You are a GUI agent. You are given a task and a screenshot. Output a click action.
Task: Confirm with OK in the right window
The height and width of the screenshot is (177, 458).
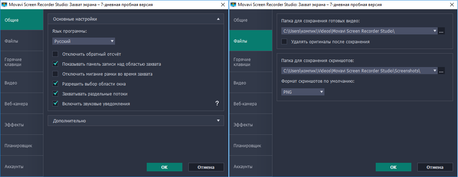(394, 167)
